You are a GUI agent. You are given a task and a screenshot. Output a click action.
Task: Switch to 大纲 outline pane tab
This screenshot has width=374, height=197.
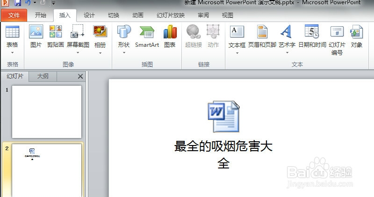coord(43,76)
